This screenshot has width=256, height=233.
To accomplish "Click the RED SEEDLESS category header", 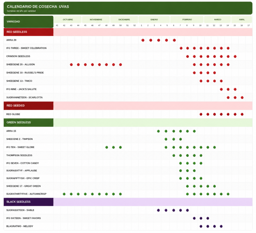I will [28, 32].
